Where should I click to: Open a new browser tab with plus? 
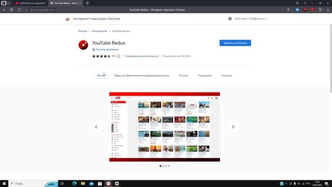pyautogui.click(x=87, y=3)
